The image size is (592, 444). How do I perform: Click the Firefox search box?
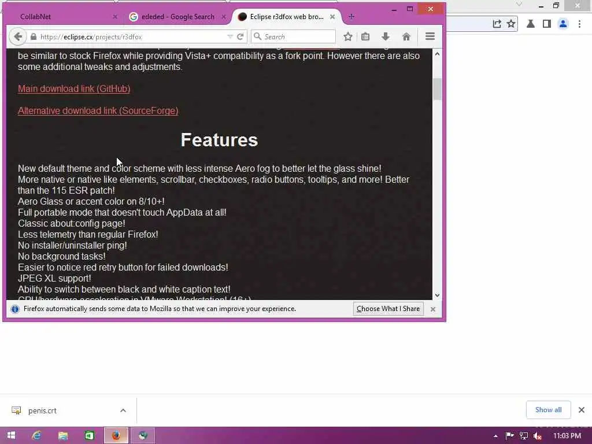coord(293,36)
